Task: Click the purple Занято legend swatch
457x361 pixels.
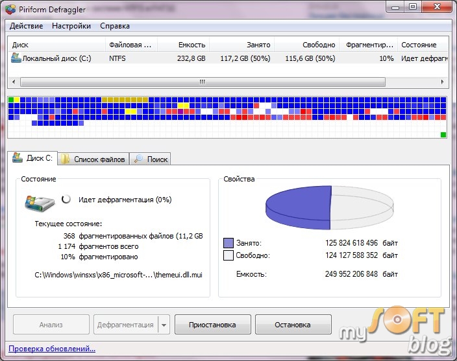Action: [228, 243]
